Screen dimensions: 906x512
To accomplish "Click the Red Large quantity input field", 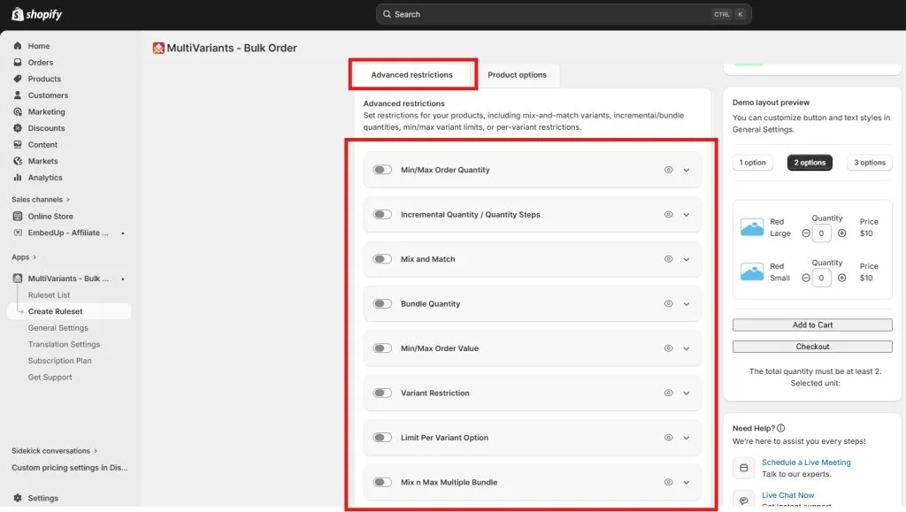I will 821,233.
